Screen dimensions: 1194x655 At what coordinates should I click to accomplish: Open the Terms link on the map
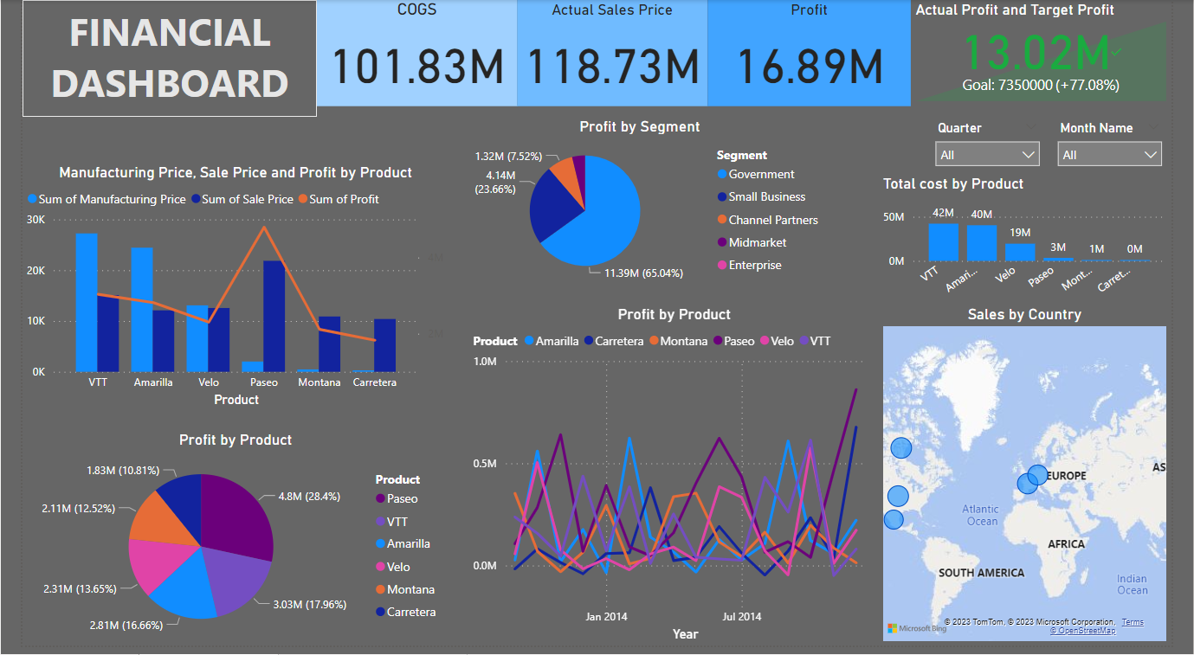[1133, 621]
